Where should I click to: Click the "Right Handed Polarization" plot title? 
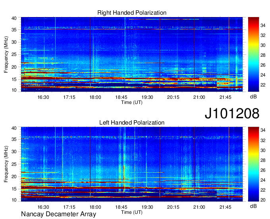pos(132,13)
